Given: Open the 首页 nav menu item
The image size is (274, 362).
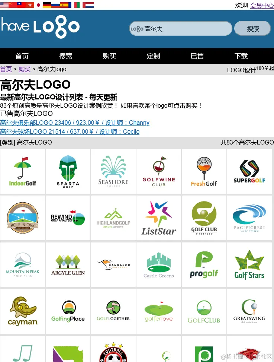Looking at the screenshot, I should tap(22, 56).
